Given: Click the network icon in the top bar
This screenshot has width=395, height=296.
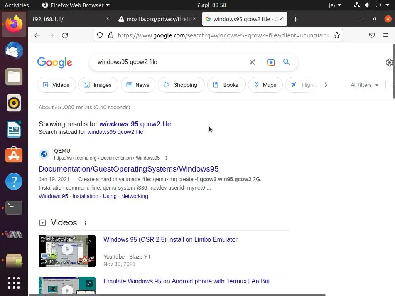Looking at the screenshot, I should coord(356,5).
